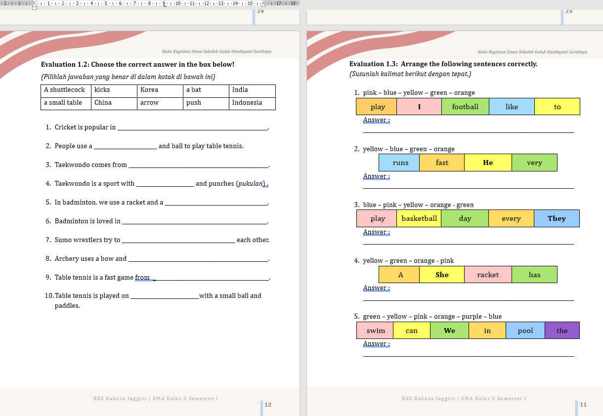Click the page number 12 in the footer
This screenshot has width=603, height=416.
pyautogui.click(x=268, y=405)
